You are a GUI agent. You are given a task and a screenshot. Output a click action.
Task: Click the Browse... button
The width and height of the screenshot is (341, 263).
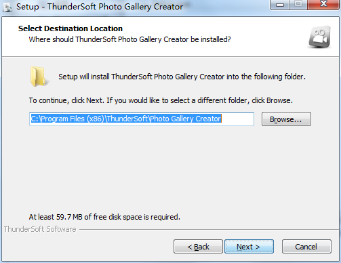click(286, 119)
